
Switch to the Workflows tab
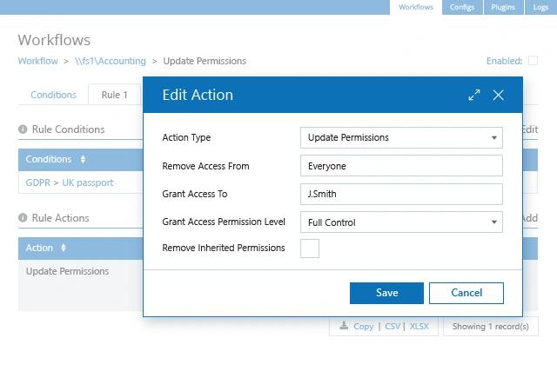coord(416,7)
